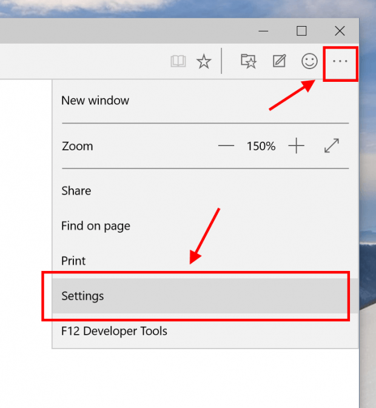Screen dimensions: 376x408
Task: Choose Share in the menu
Action: click(x=76, y=191)
